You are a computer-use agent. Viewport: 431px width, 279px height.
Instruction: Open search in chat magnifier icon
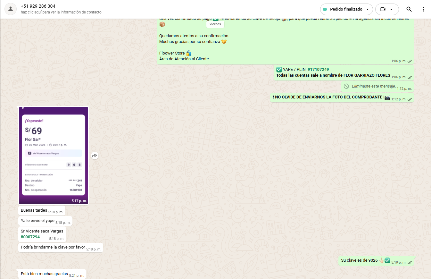coord(409,9)
